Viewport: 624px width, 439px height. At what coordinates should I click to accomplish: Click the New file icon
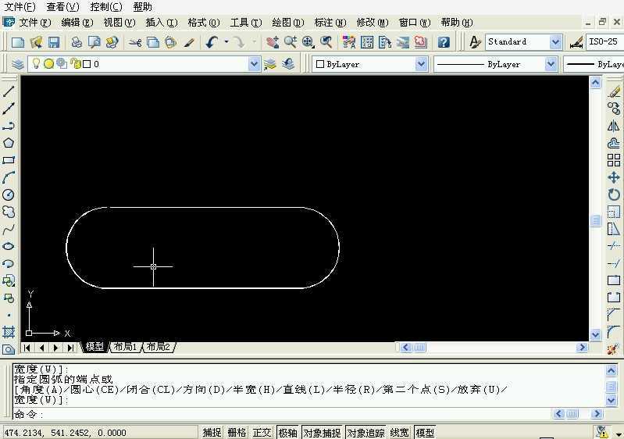17,42
